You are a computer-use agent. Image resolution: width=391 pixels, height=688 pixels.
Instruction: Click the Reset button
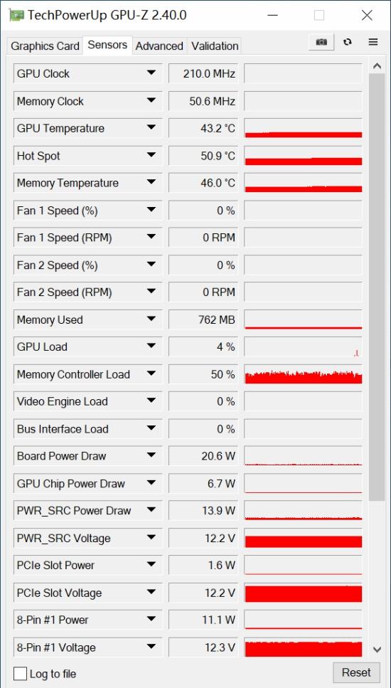pos(356,672)
